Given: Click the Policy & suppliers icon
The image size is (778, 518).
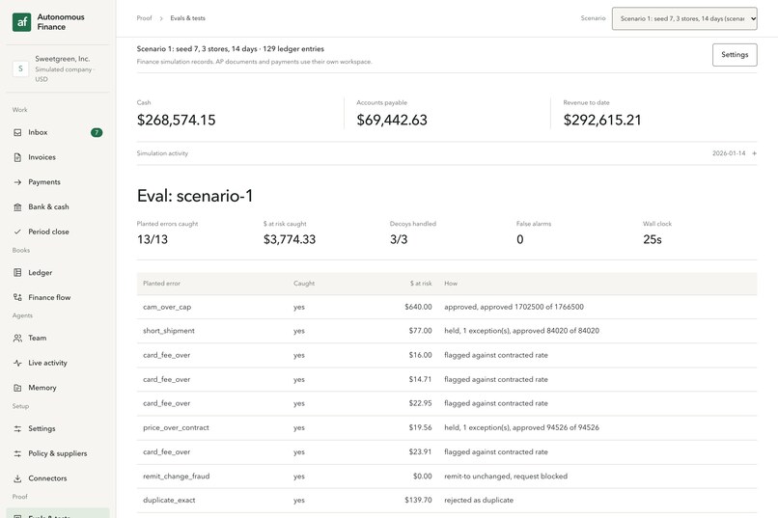Looking at the screenshot, I should point(17,453).
